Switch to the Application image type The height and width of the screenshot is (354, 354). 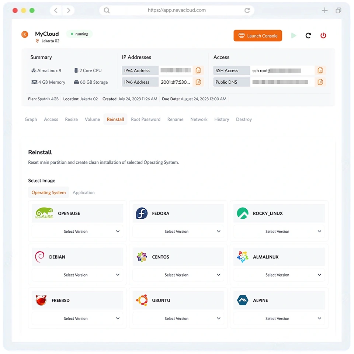84,192
